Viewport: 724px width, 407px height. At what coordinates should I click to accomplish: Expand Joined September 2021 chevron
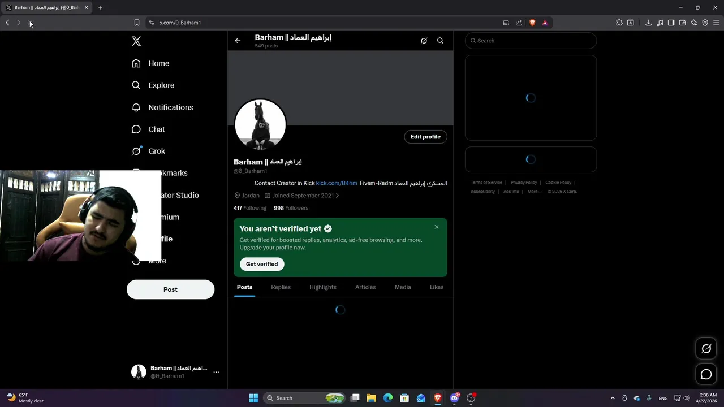pos(337,196)
